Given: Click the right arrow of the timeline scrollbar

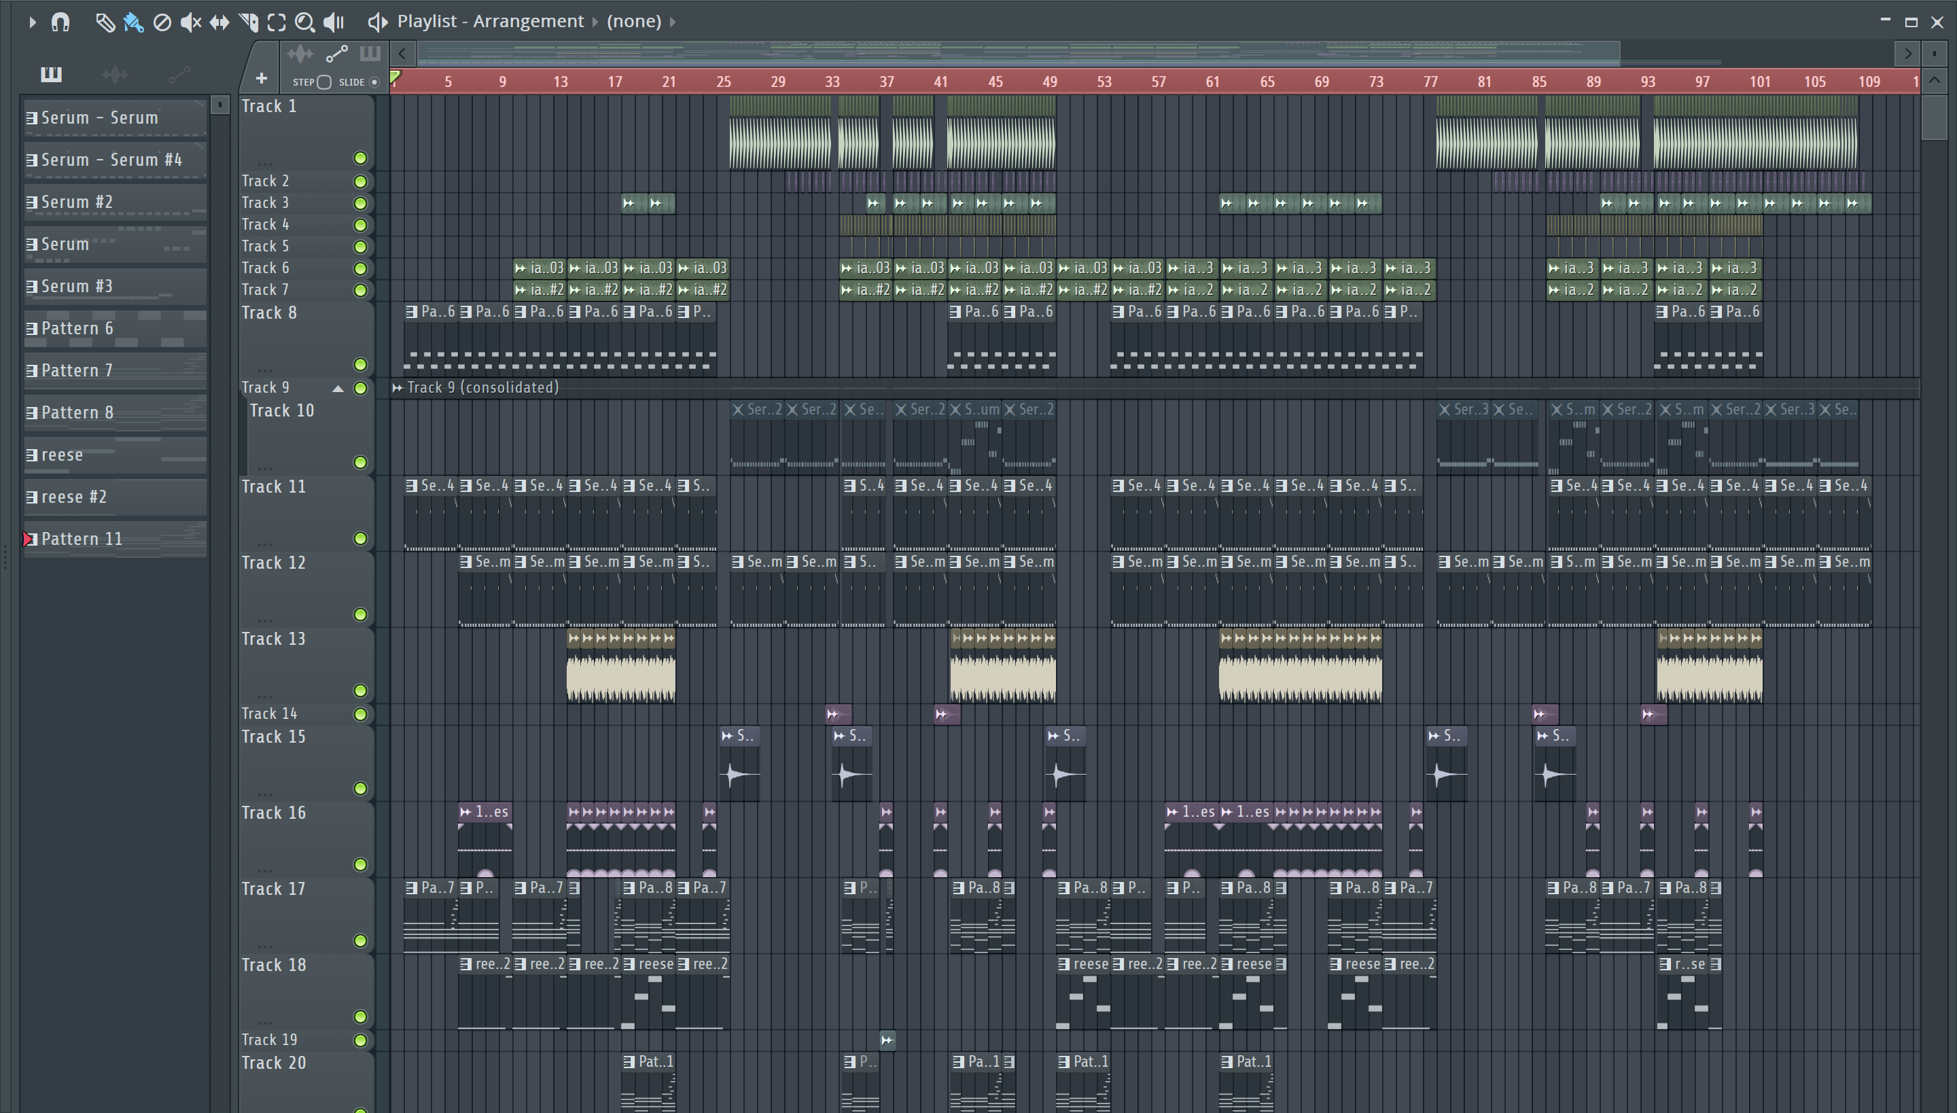Looking at the screenshot, I should tap(1908, 54).
